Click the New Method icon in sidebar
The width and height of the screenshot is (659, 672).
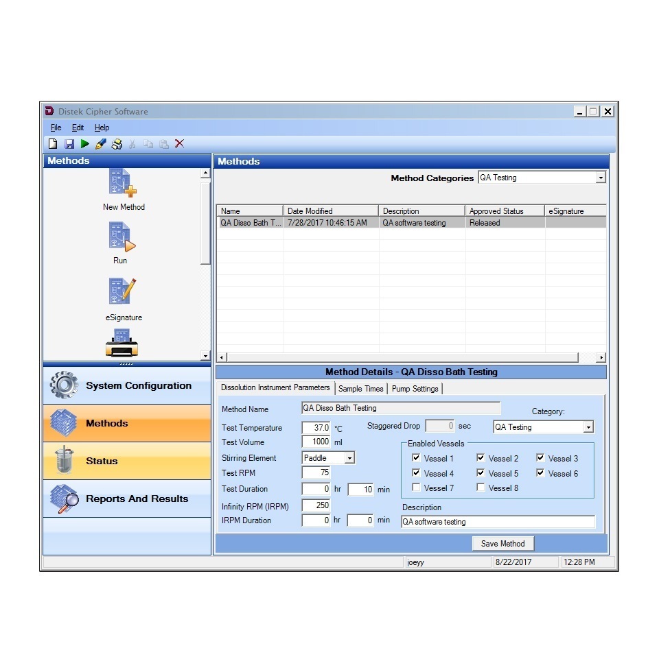[x=123, y=184]
